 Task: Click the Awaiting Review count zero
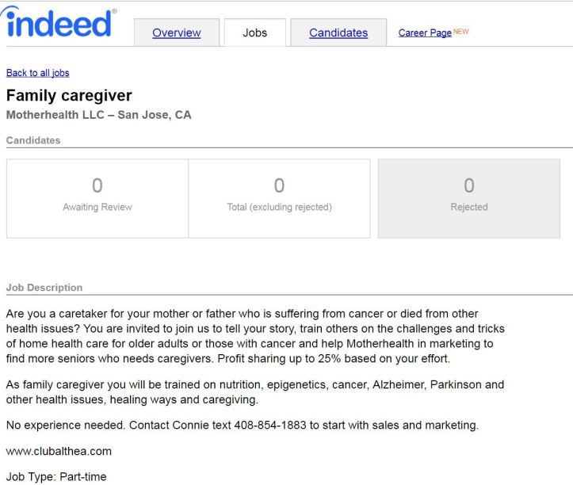tap(97, 186)
